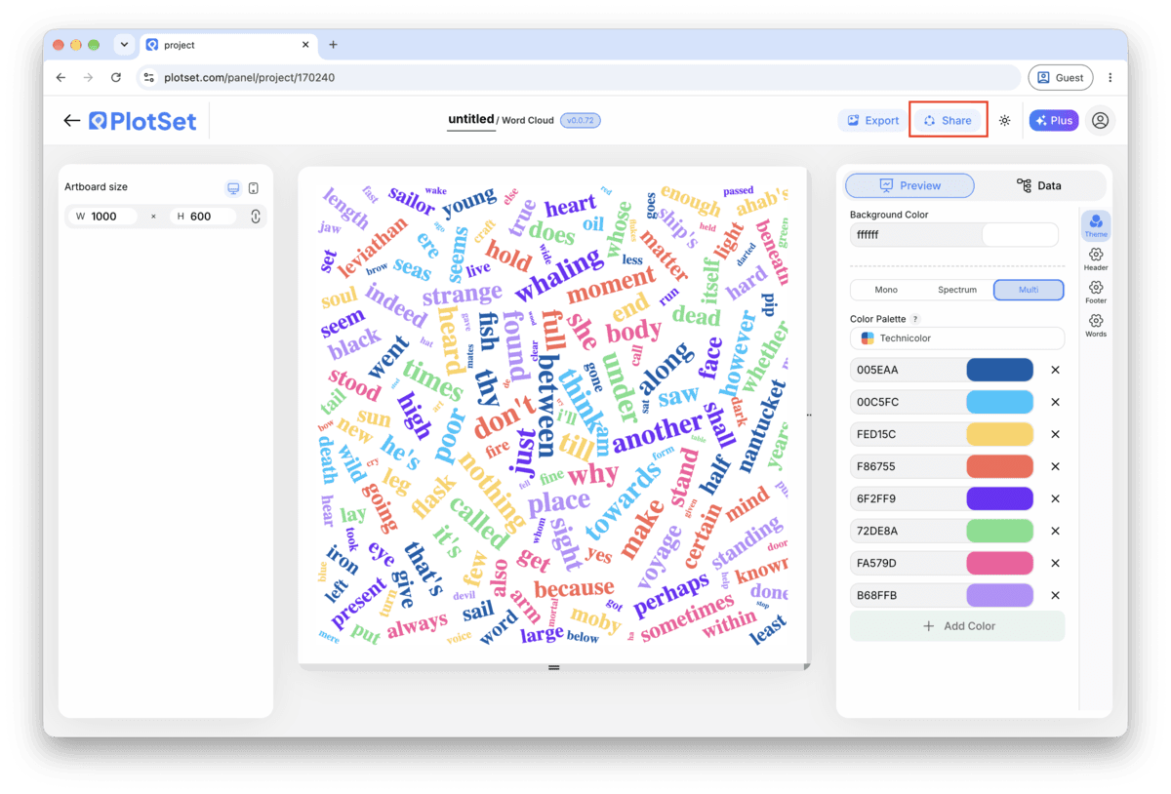Remove color 005EAA from palette
This screenshot has height=794, width=1171.
1055,371
